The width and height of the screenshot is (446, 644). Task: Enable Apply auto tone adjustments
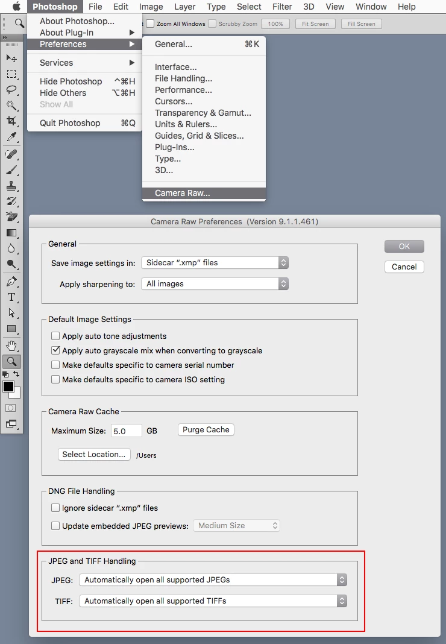pos(55,336)
